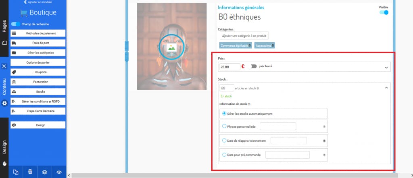Click the page icon under Pages tab

coord(4,43)
